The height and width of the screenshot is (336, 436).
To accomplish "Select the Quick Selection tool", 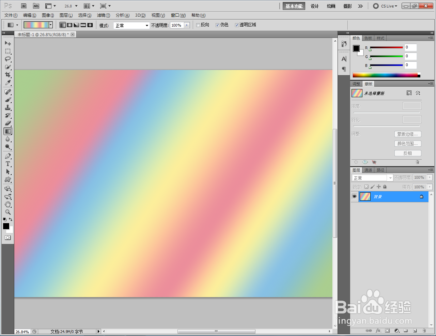I will [x=8, y=67].
